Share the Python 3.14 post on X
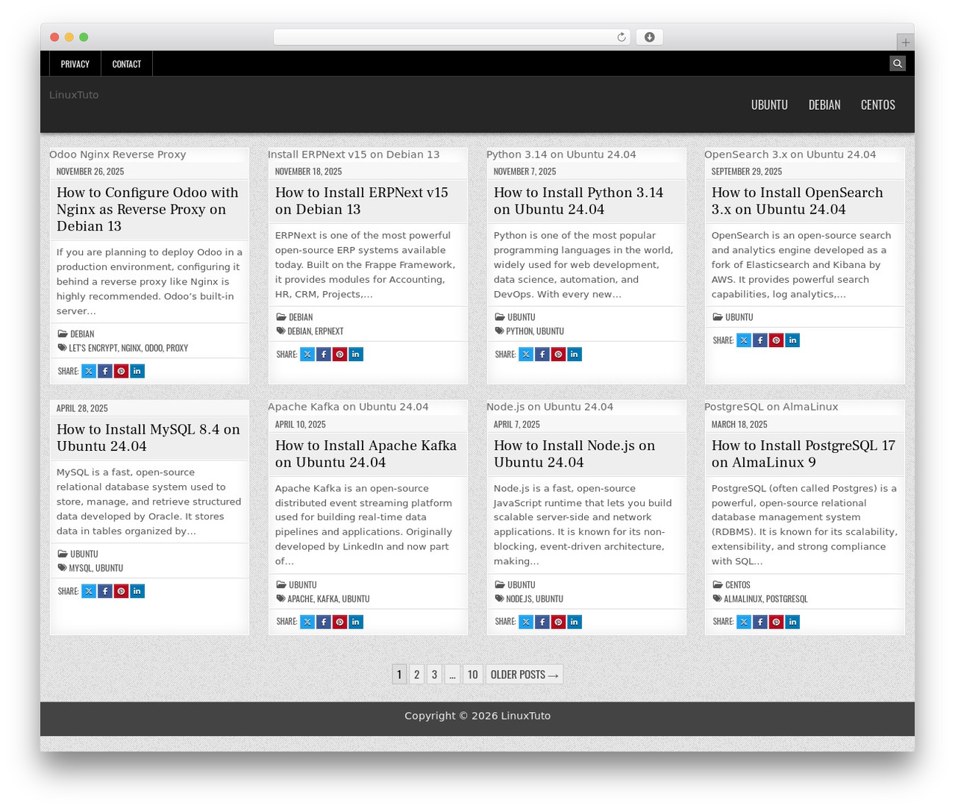The height and width of the screenshot is (809, 955). tap(526, 354)
